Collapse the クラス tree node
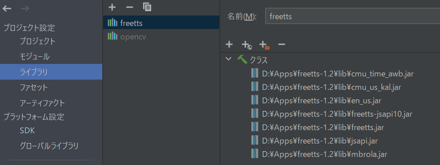The image size is (440, 165). coord(229,59)
